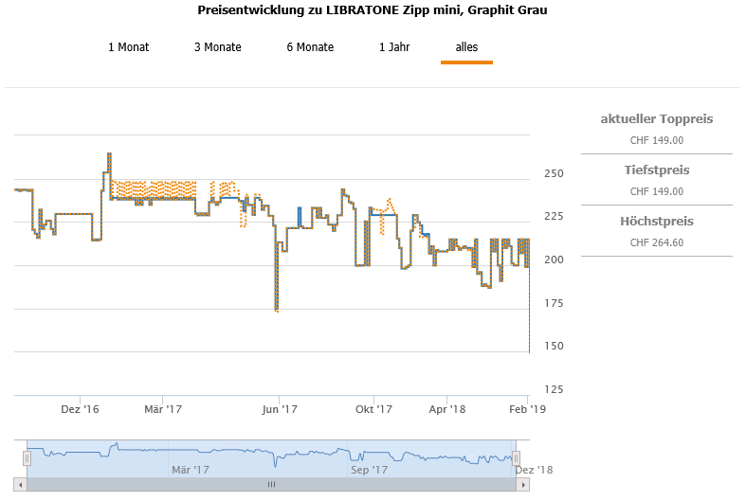Click the aktueller Toppreis heading

point(656,119)
